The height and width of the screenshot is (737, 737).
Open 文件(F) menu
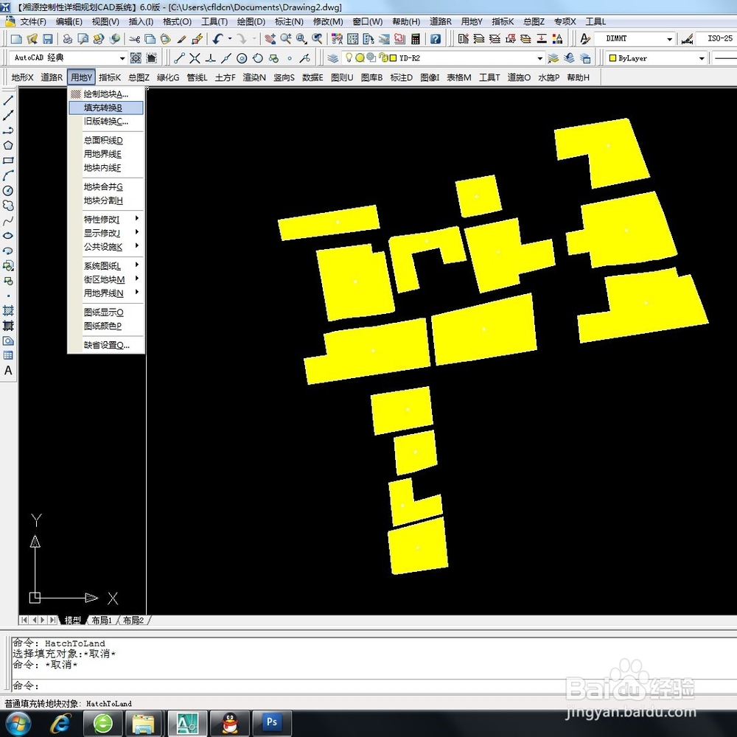(33, 21)
